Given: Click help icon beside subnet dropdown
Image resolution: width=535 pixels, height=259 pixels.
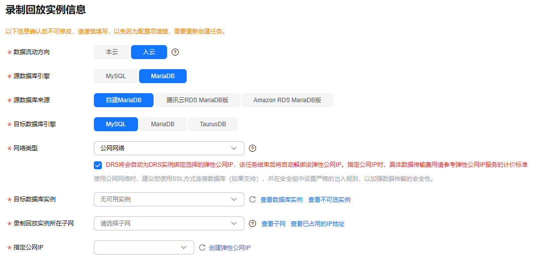Looking at the screenshot, I should tap(252, 223).
